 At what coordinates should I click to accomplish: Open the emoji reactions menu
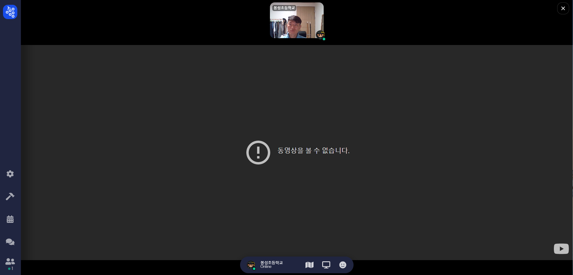pyautogui.click(x=343, y=265)
